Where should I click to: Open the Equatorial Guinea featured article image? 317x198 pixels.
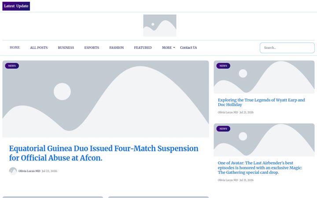point(106,99)
